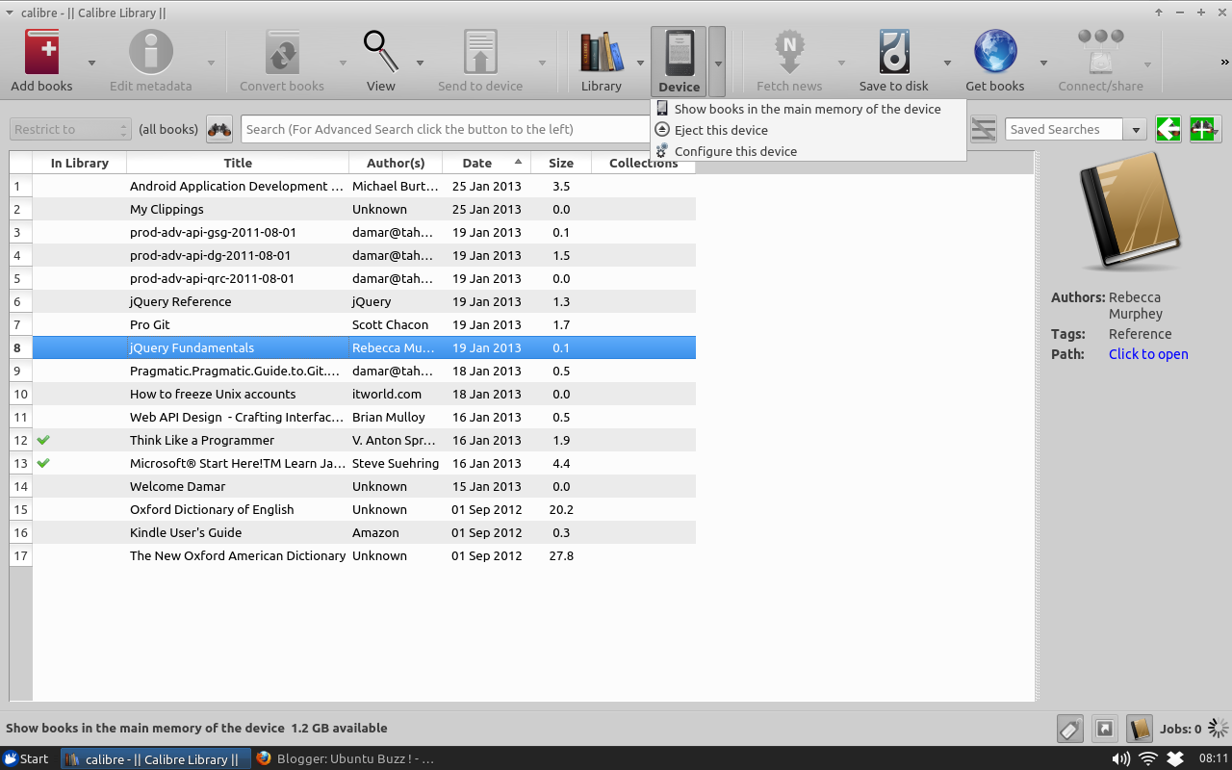Open Advanced Search via binoculars icon

219,129
